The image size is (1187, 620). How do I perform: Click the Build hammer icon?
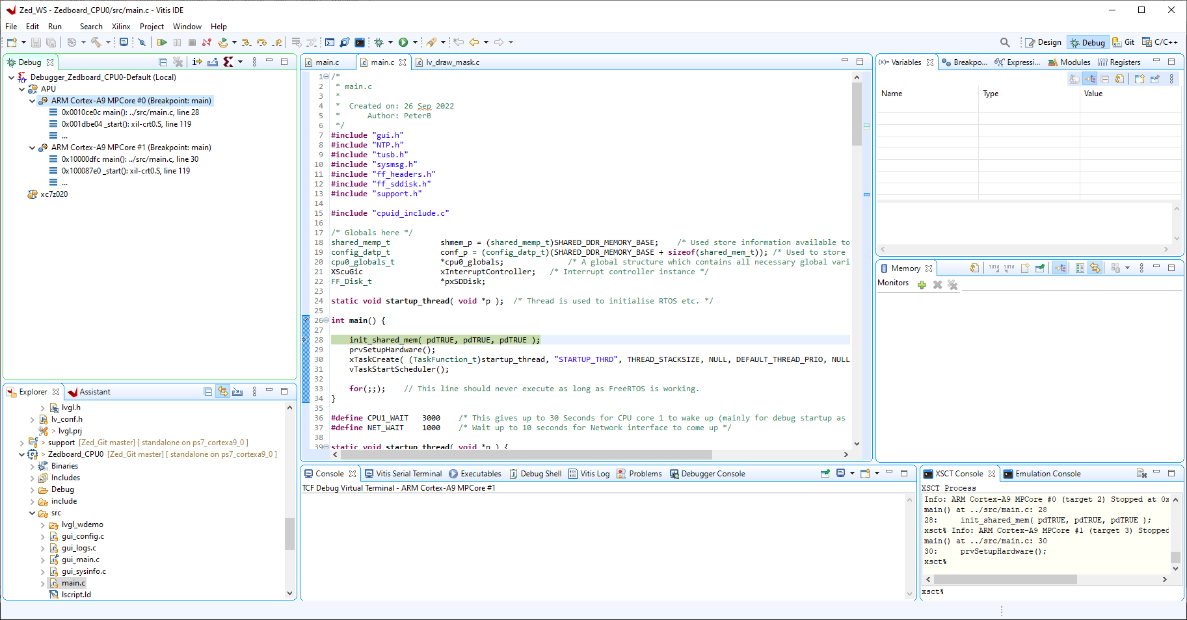tap(96, 42)
